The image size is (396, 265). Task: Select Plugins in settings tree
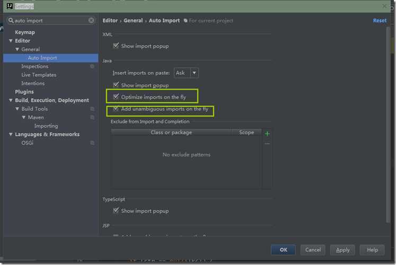(x=24, y=92)
